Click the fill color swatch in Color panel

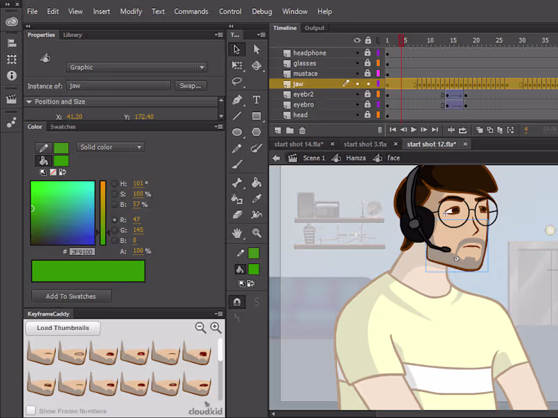pos(61,161)
